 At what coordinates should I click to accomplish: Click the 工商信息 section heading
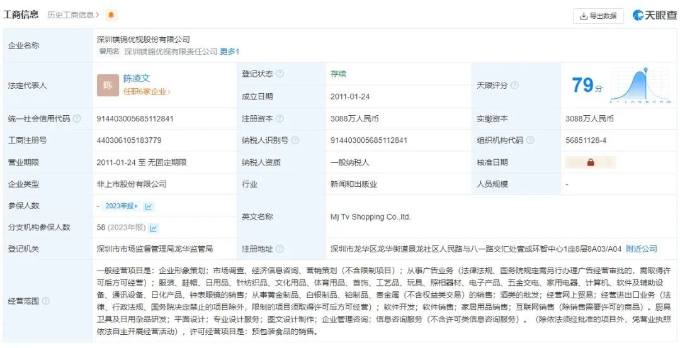coord(21,14)
